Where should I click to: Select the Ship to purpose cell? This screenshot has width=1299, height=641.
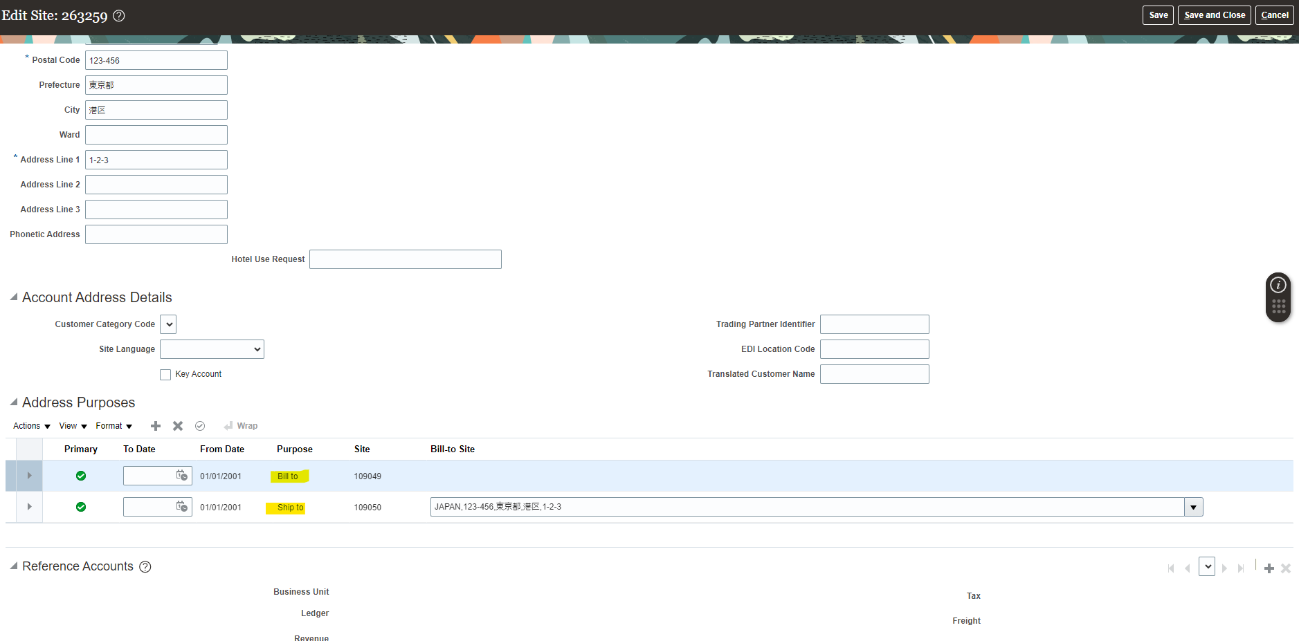point(291,508)
